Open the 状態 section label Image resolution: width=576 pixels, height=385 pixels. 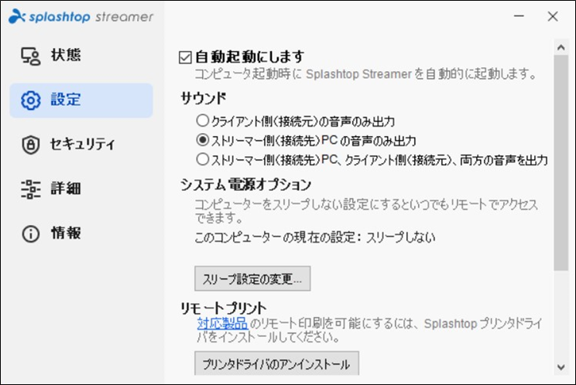[x=66, y=56]
